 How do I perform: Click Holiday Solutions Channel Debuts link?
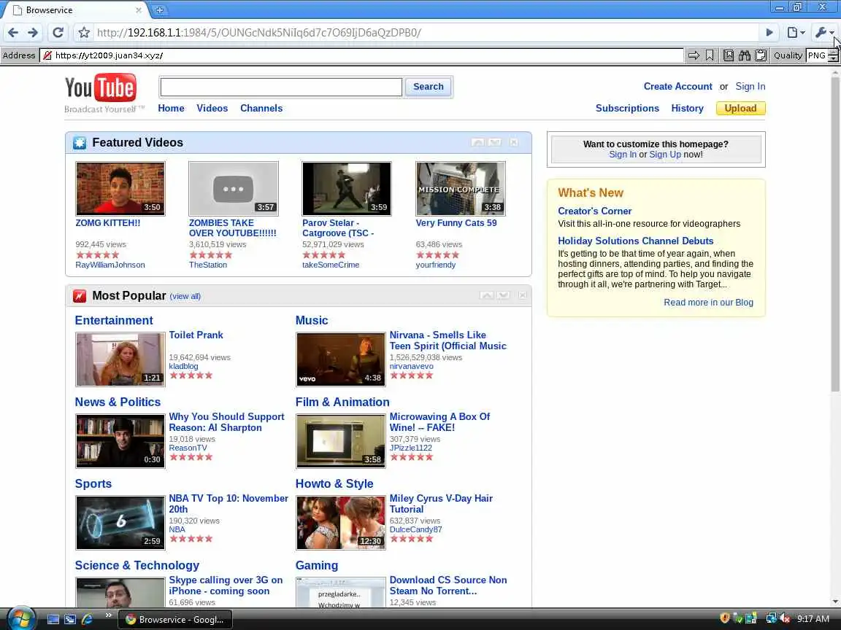(636, 241)
